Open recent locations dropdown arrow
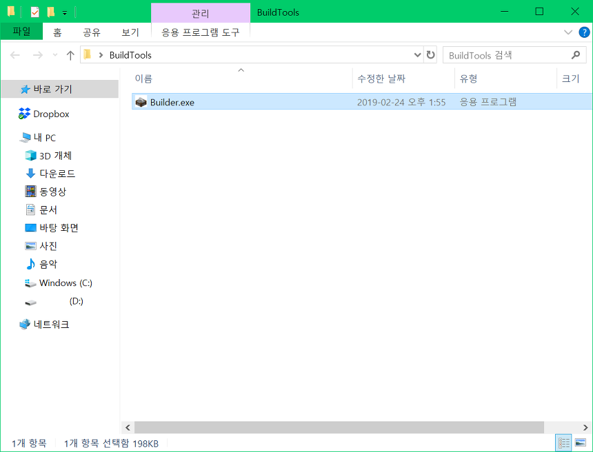 coord(55,55)
